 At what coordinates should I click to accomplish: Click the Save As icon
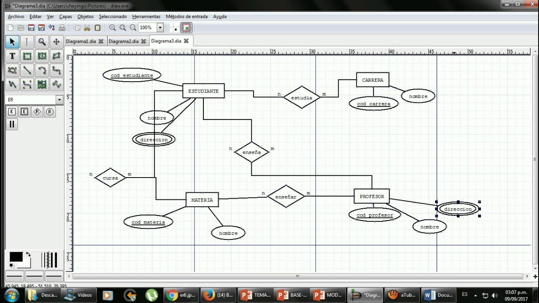(41, 28)
